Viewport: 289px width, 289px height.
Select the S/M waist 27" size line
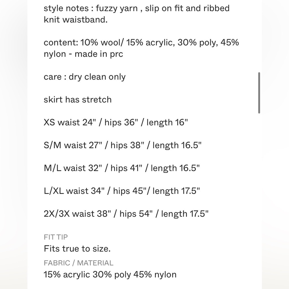123,145
